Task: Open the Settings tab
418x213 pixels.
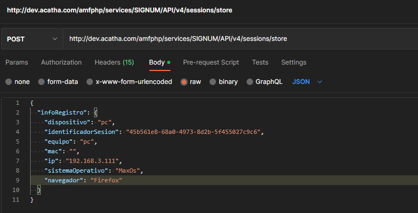Action: pyautogui.click(x=294, y=62)
